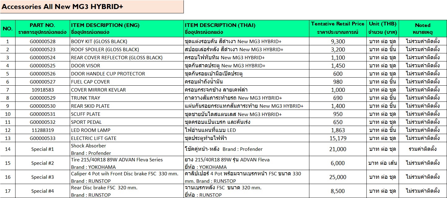Click the 'Special #1' cell
The image size is (447, 198).
tap(42, 149)
